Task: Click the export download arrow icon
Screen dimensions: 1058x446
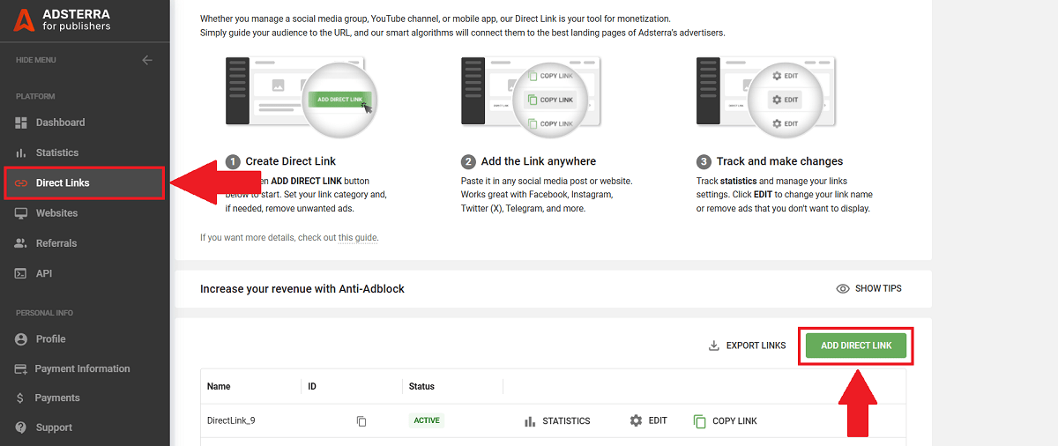Action: (x=714, y=346)
